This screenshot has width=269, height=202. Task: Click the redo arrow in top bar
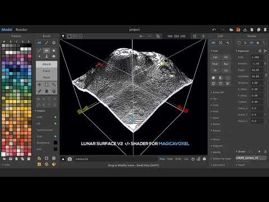222,30
